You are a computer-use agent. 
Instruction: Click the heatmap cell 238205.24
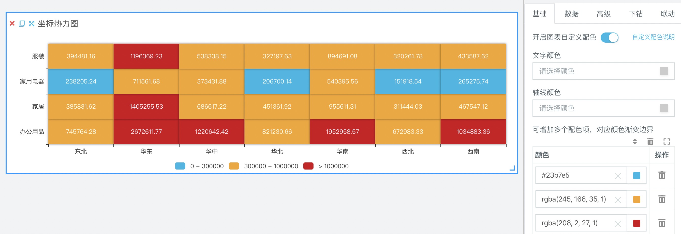tap(81, 81)
